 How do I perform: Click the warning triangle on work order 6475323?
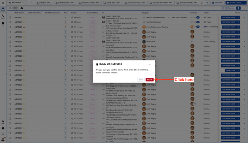24,70
